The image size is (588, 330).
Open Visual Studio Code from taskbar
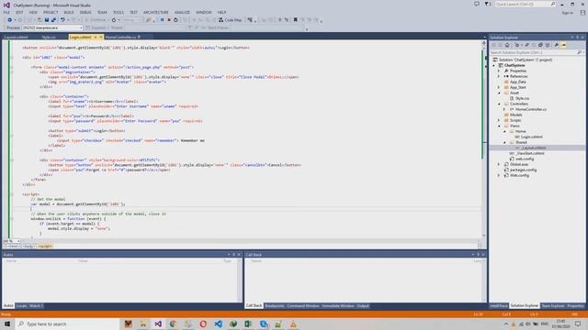coord(219,324)
